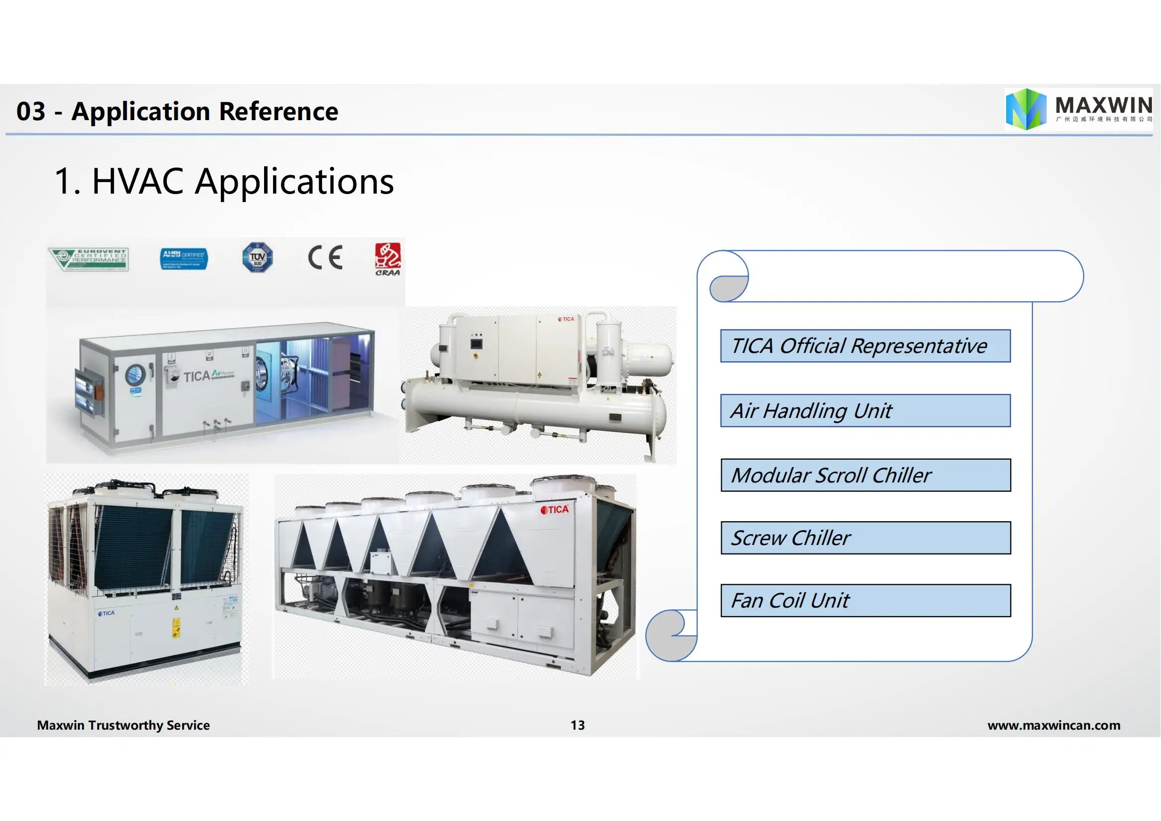Click the Maxwin cube logo
The width and height of the screenshot is (1161, 821).
pos(1025,109)
